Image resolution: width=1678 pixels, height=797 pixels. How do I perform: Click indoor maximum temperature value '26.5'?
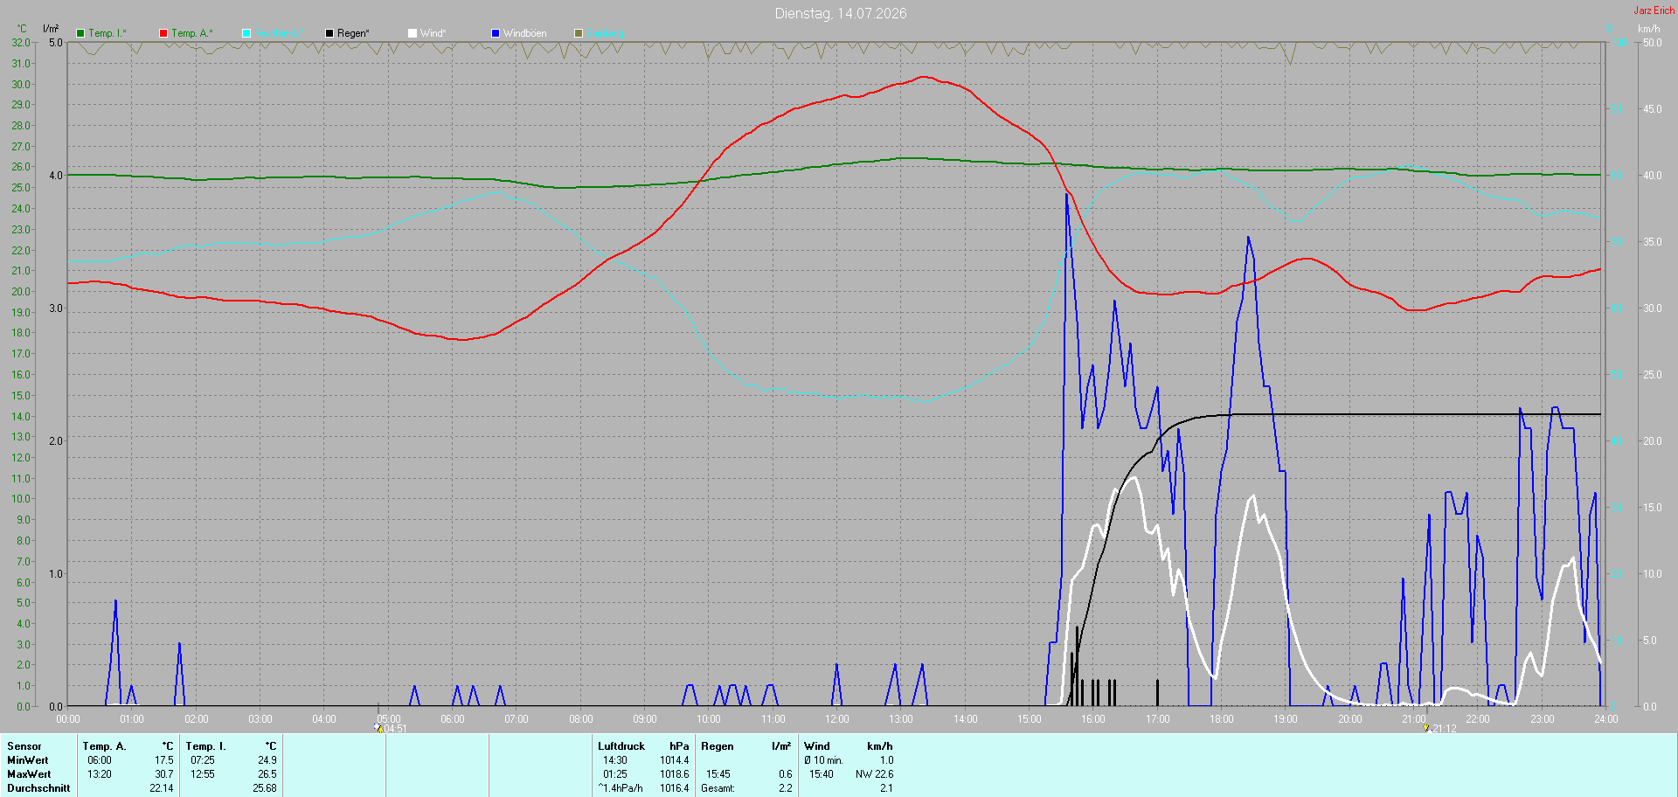coord(267,774)
